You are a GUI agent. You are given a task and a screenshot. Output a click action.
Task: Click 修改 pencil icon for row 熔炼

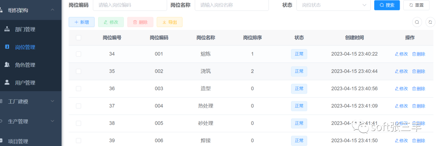(397, 54)
